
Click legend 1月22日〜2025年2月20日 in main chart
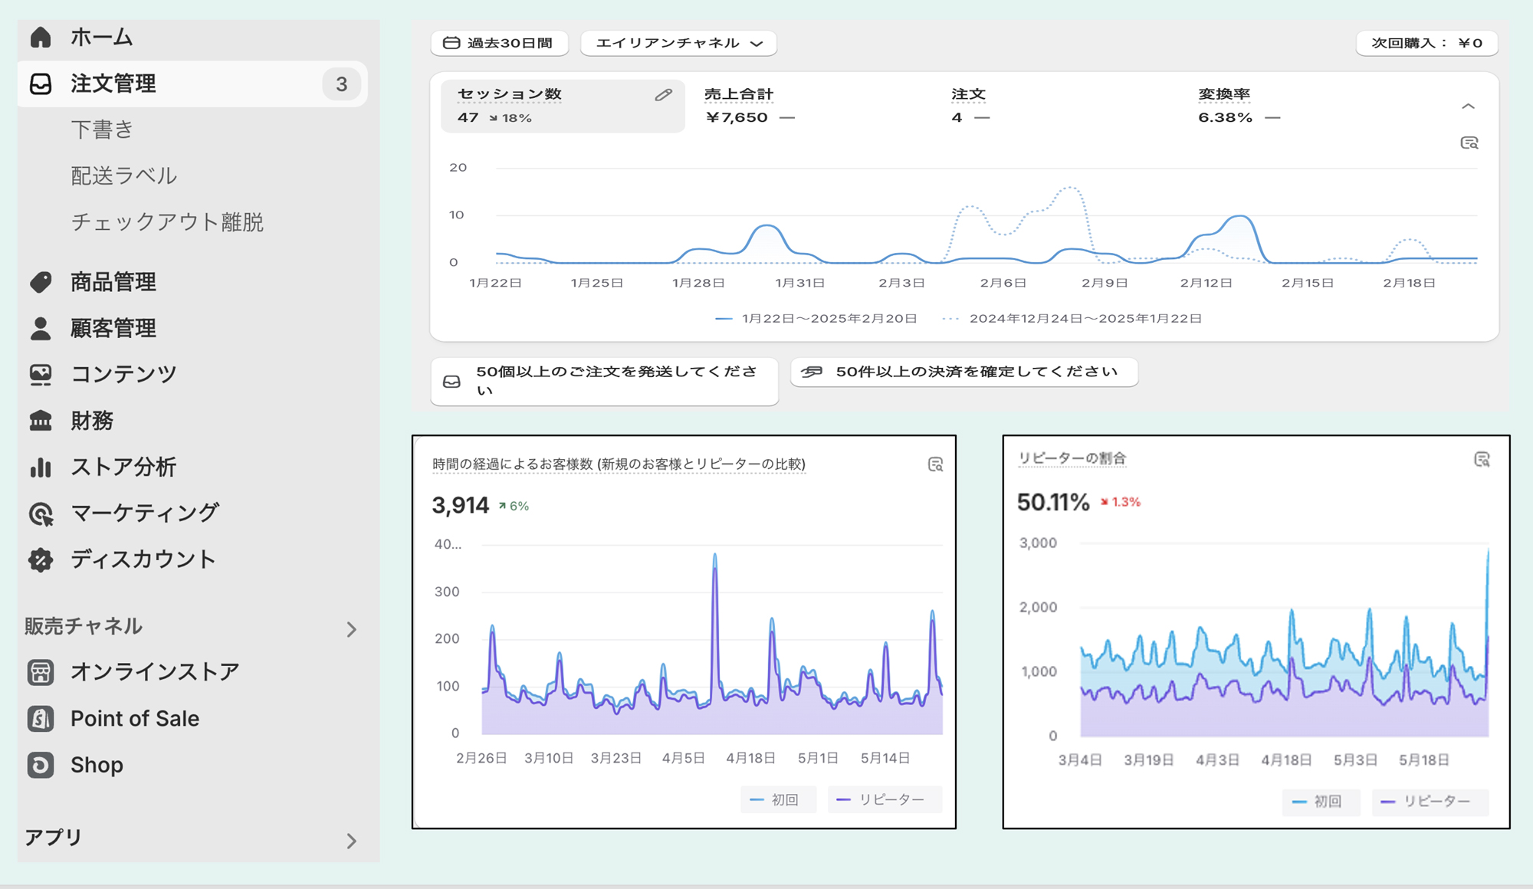pyautogui.click(x=816, y=318)
